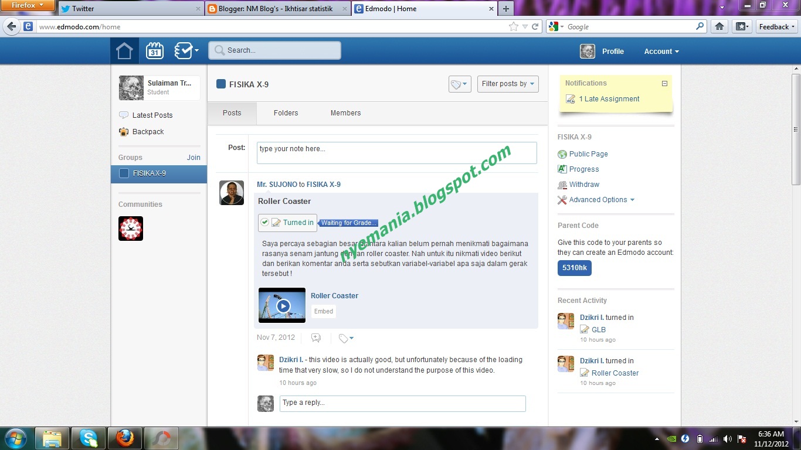Open the Edmodo home icon in top toolbar

124,50
